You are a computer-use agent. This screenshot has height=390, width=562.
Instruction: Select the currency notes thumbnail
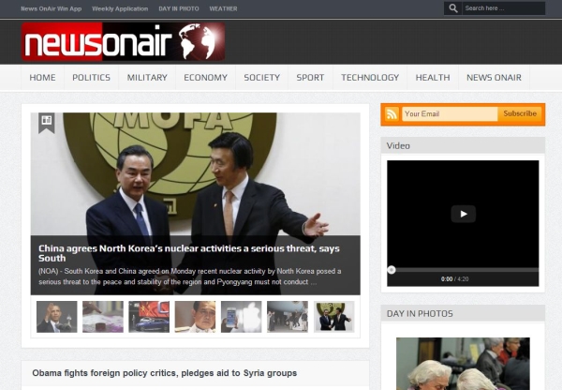coord(103,317)
